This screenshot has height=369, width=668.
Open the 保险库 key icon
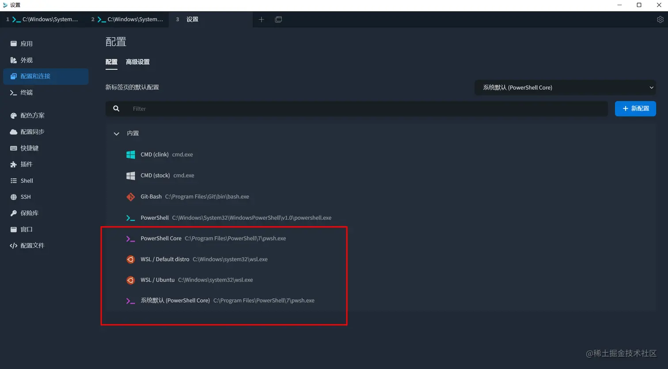click(14, 213)
